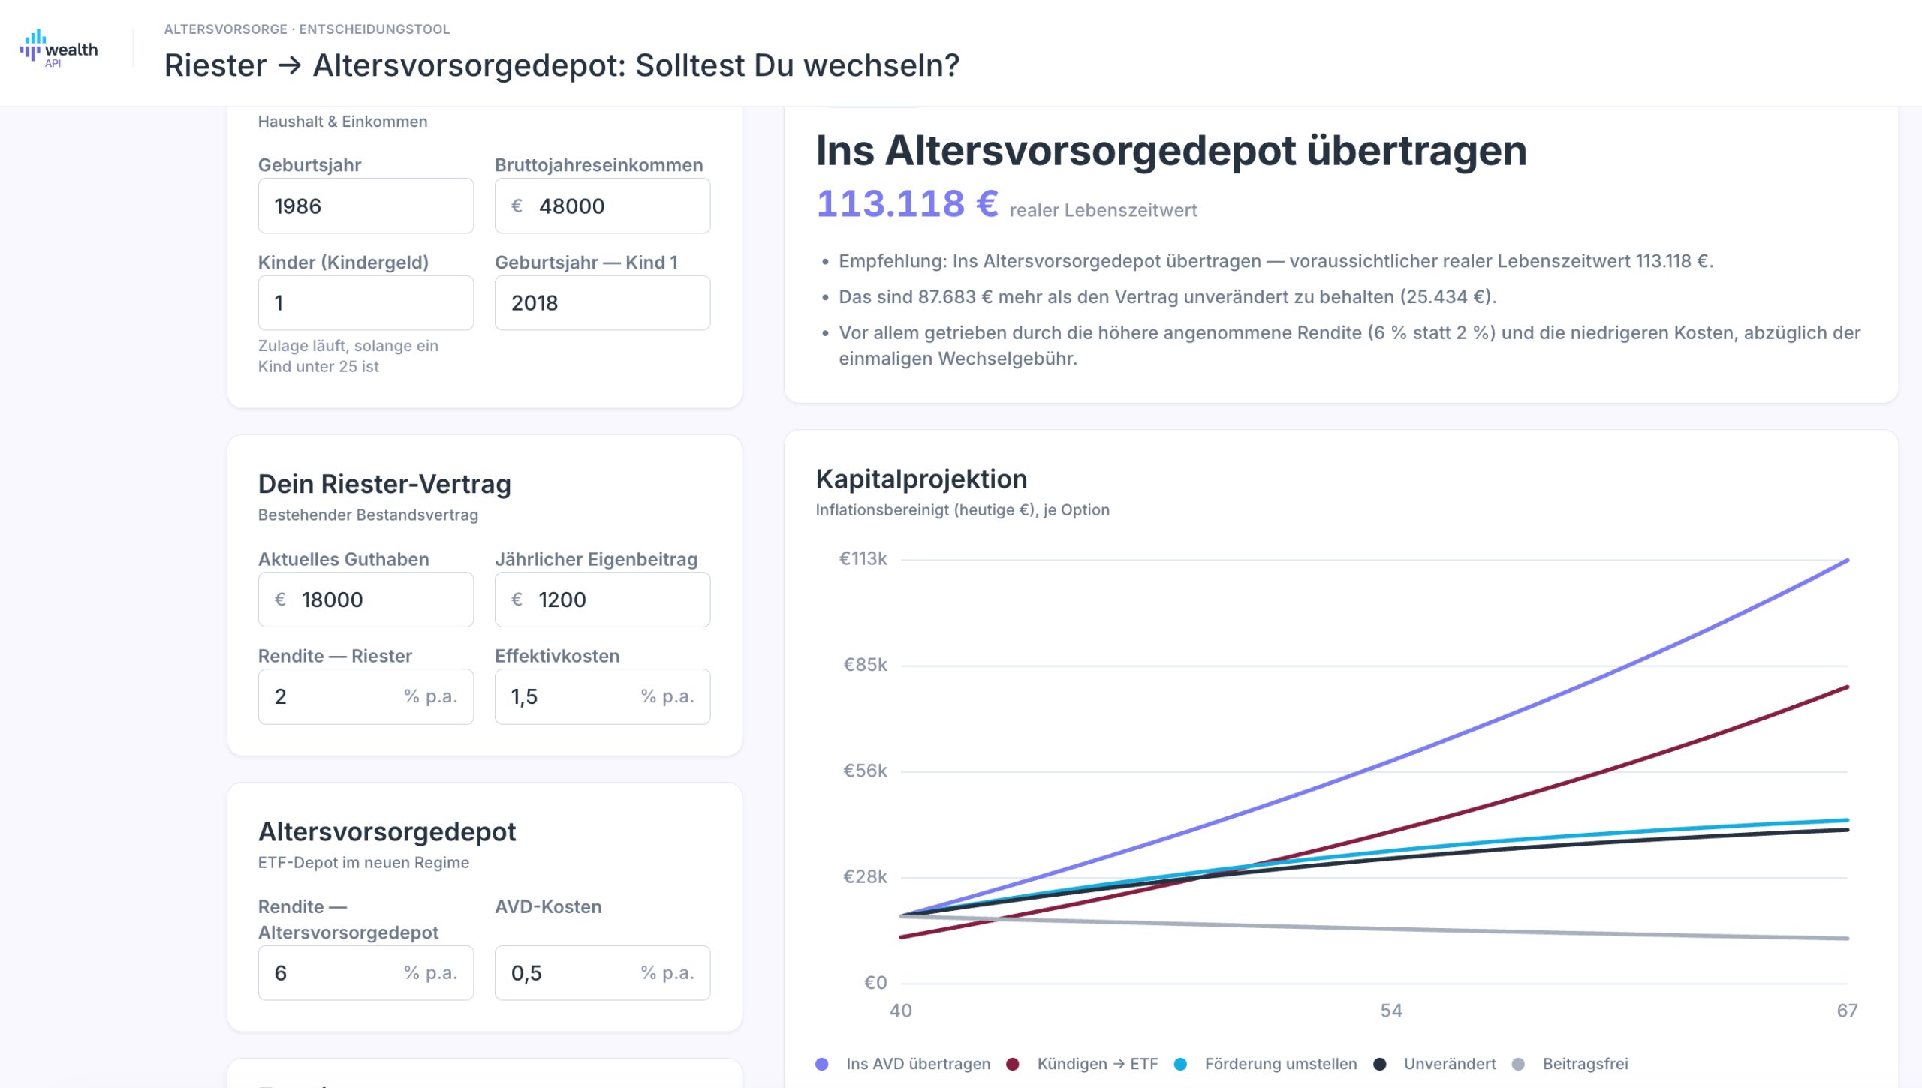Click the Altersvorsorgedepot section heading
The width and height of the screenshot is (1922, 1088).
(387, 831)
